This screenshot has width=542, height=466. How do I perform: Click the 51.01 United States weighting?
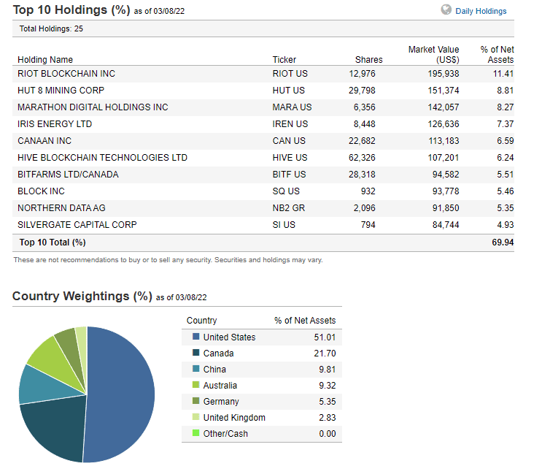pyautogui.click(x=325, y=337)
